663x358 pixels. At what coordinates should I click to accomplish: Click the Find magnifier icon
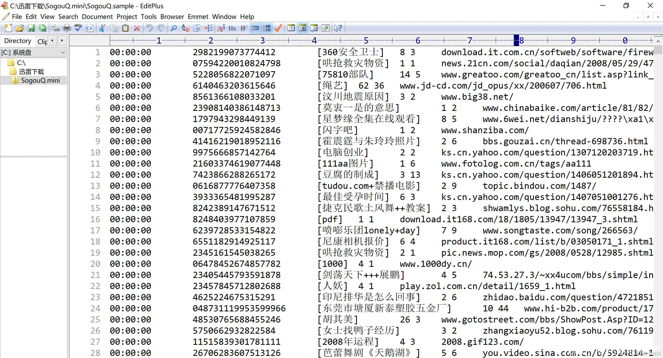[x=174, y=28]
